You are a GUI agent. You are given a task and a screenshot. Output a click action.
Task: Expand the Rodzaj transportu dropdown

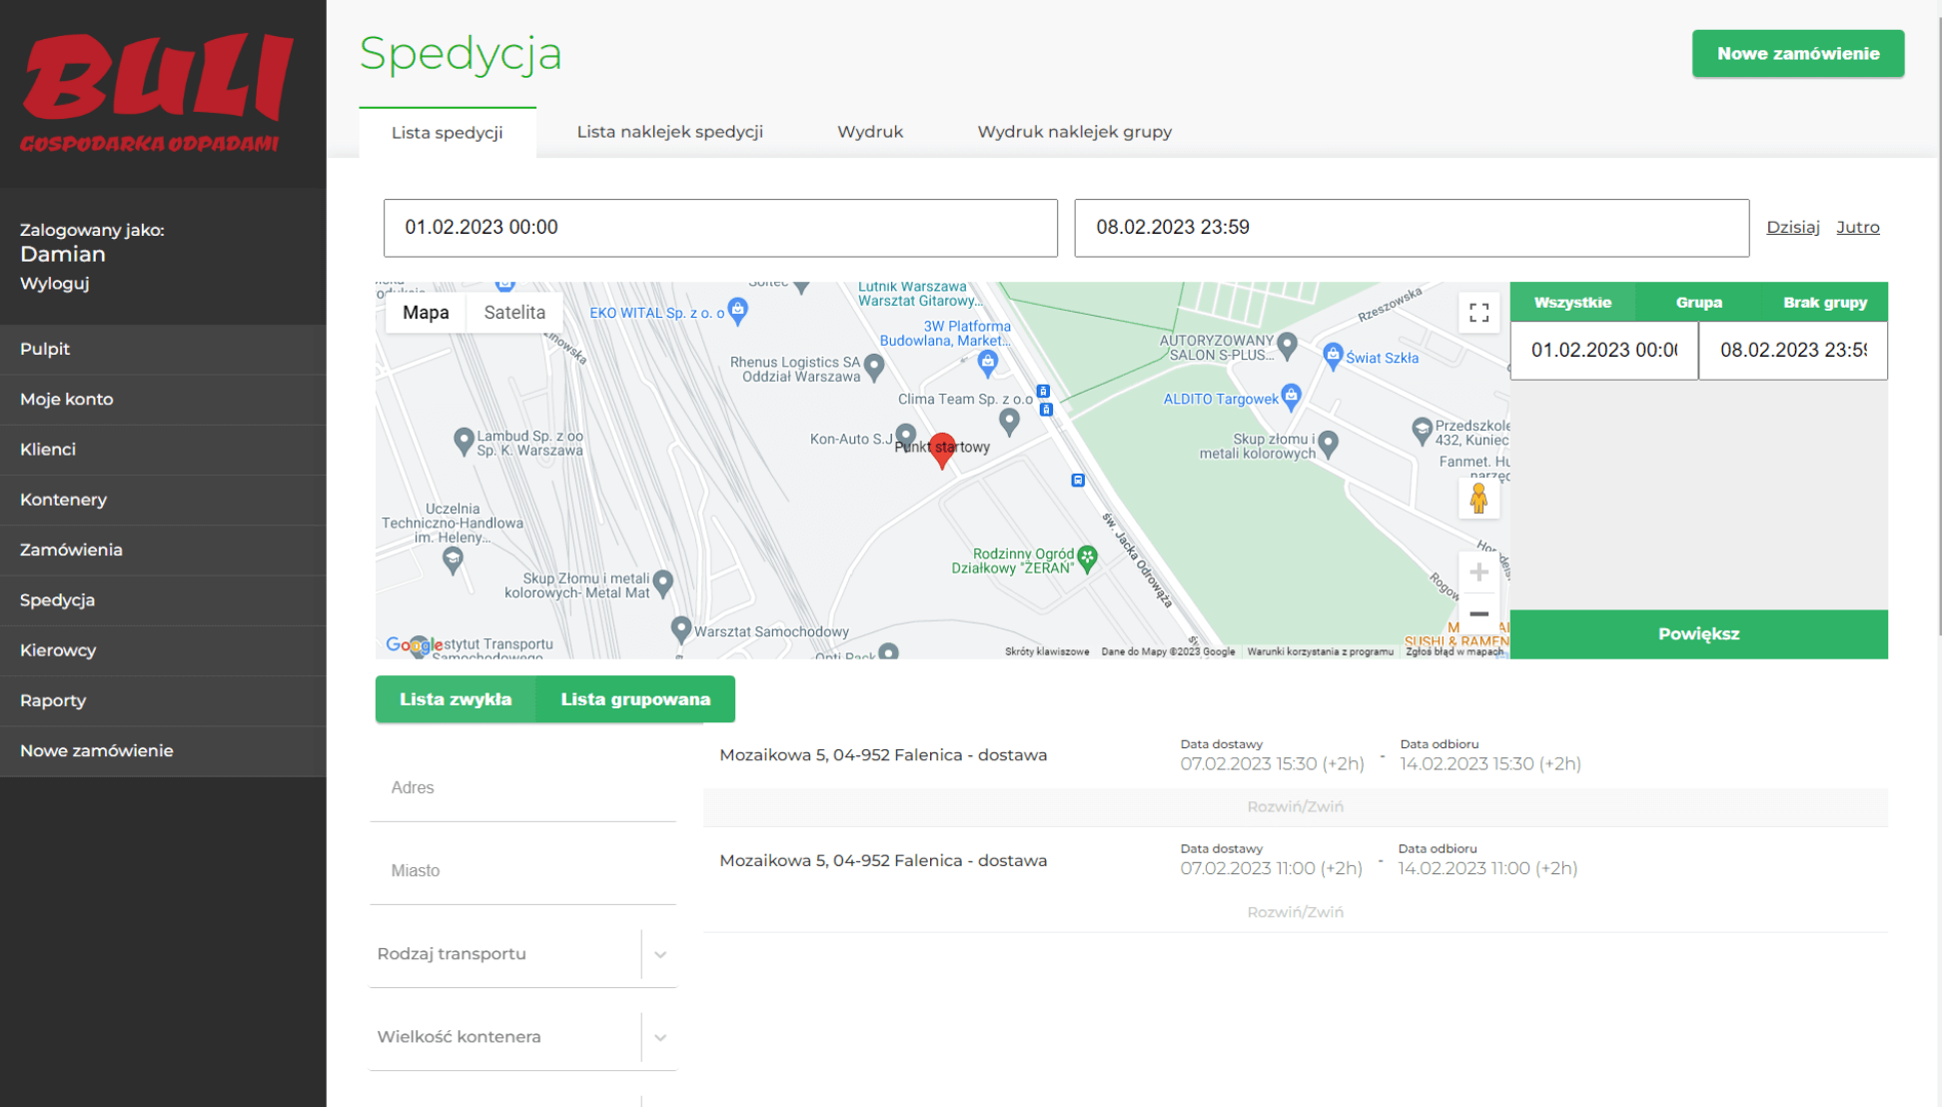[x=659, y=954]
